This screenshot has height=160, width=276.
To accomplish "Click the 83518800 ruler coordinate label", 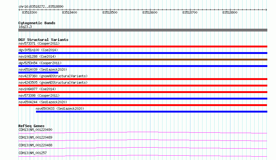I will 230,12.
